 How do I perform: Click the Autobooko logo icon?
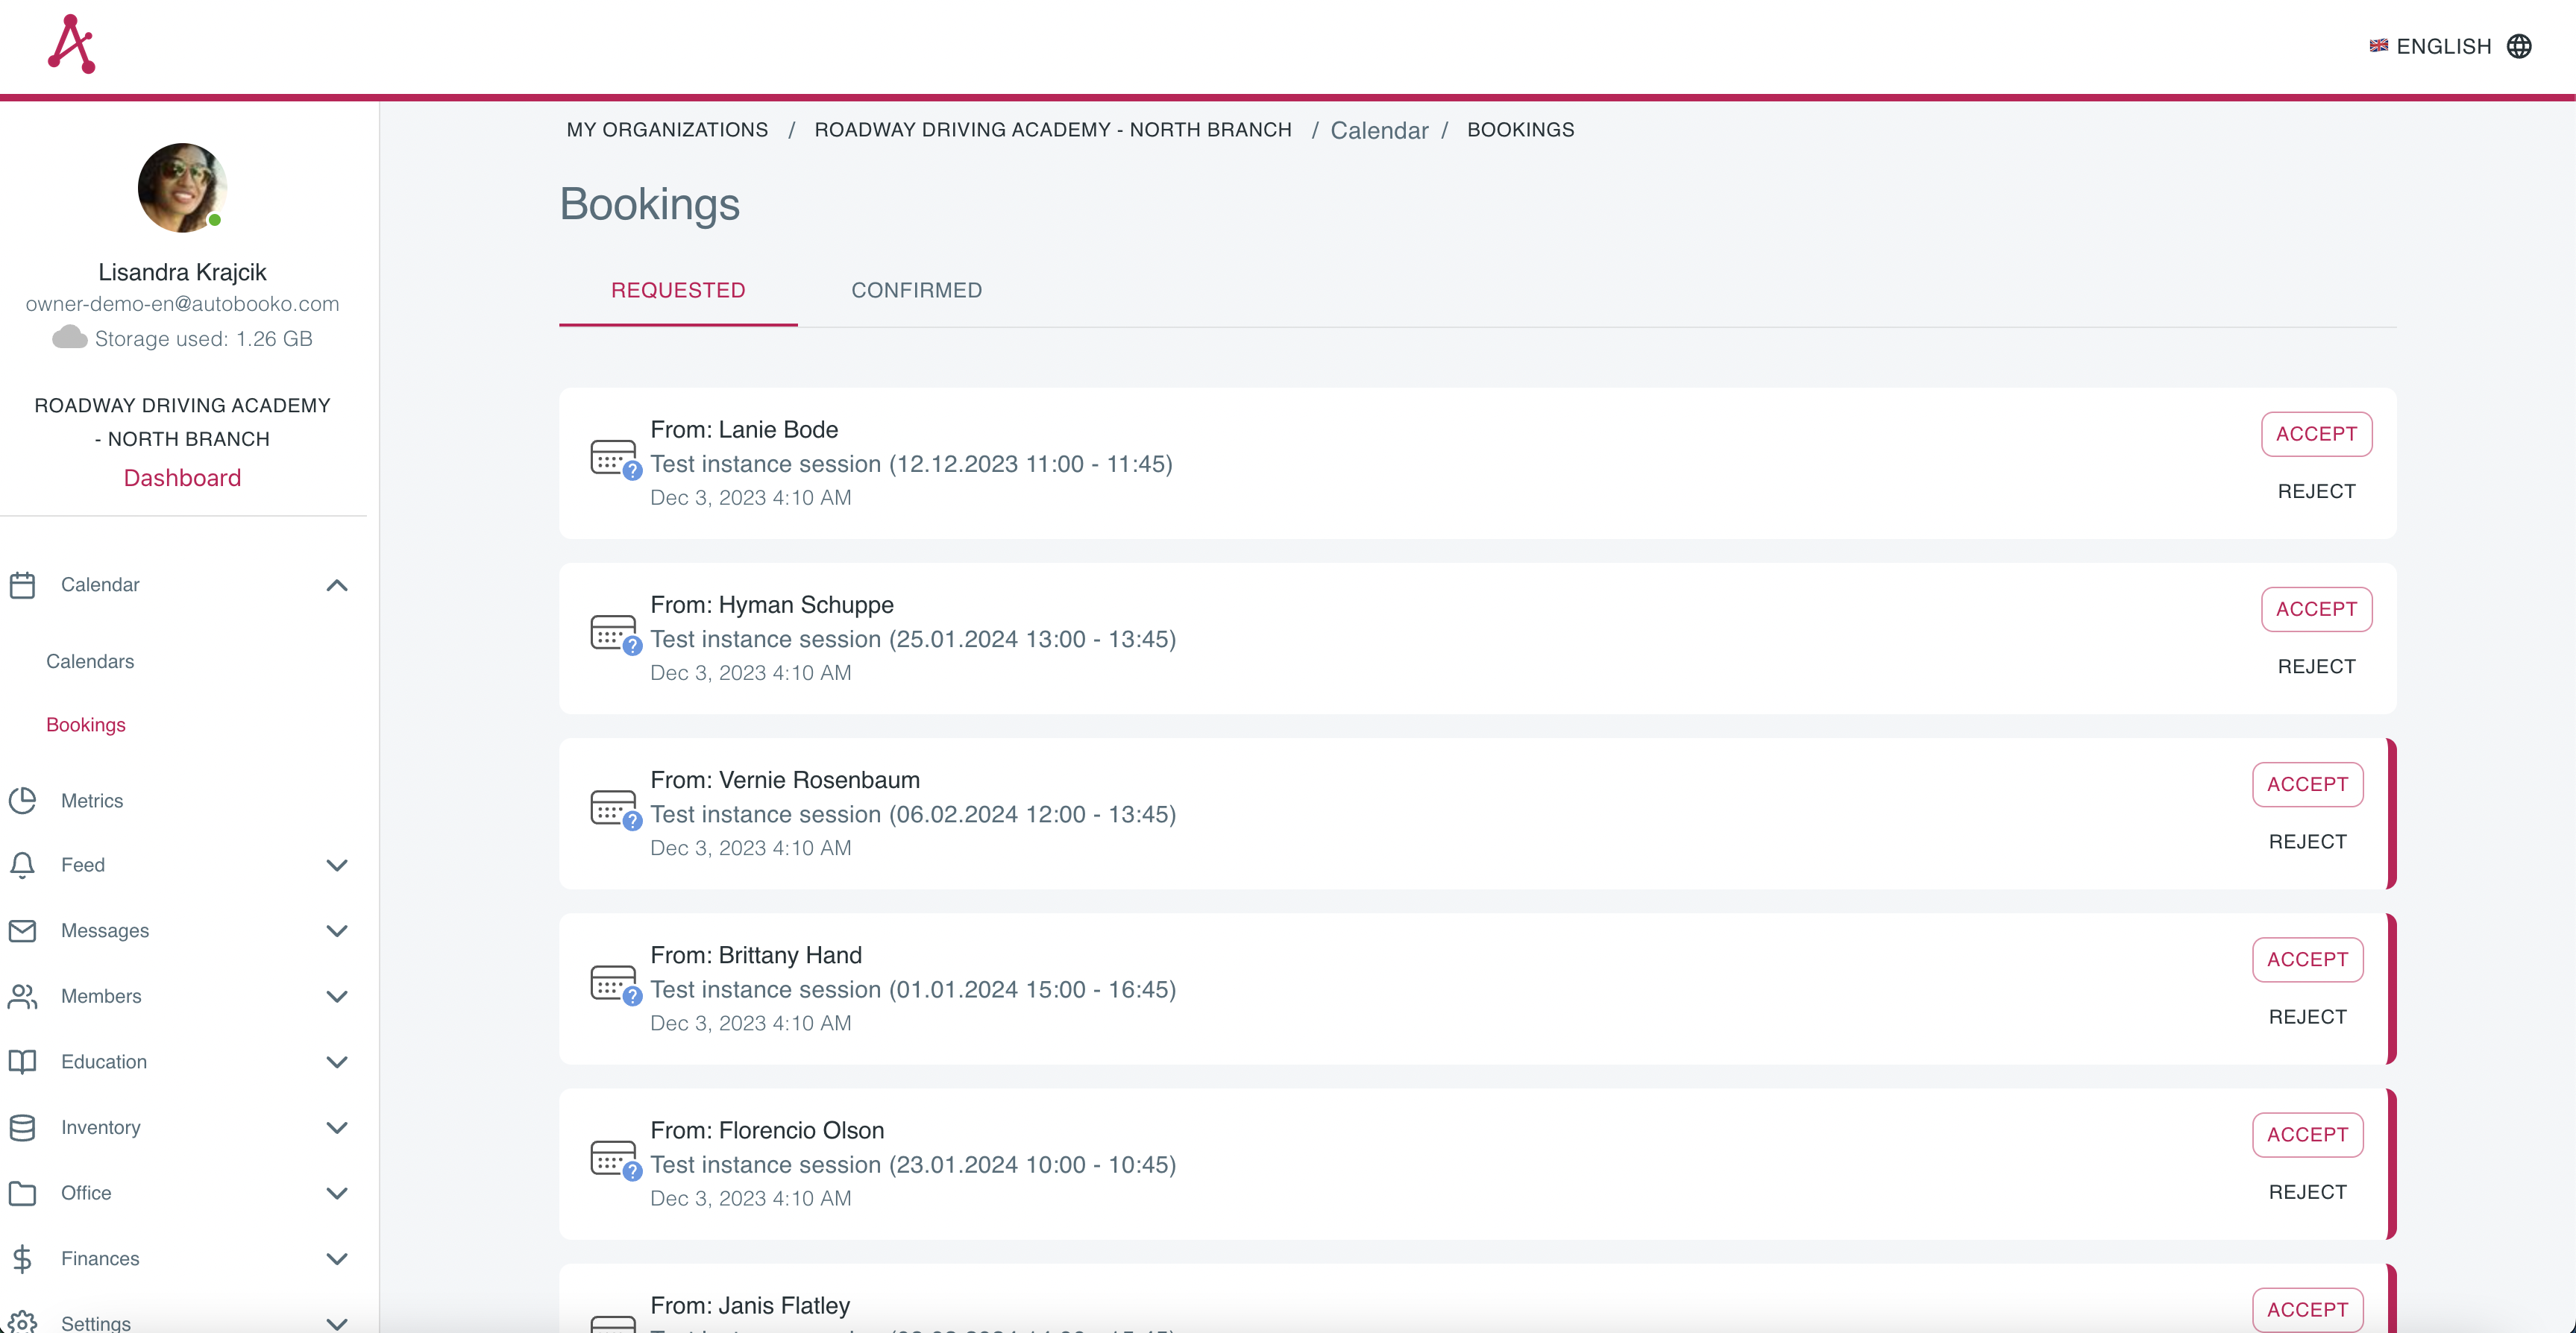pyautogui.click(x=71, y=44)
